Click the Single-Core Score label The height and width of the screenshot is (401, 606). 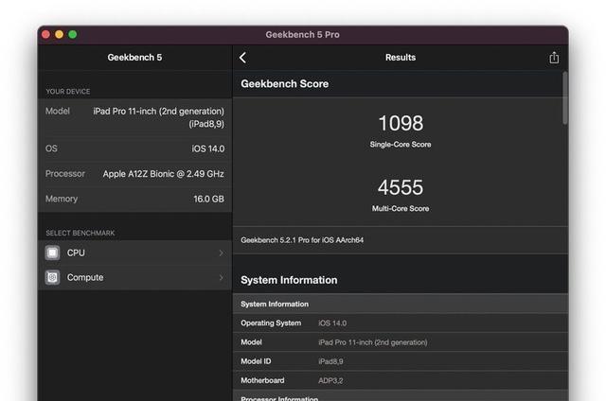401,145
